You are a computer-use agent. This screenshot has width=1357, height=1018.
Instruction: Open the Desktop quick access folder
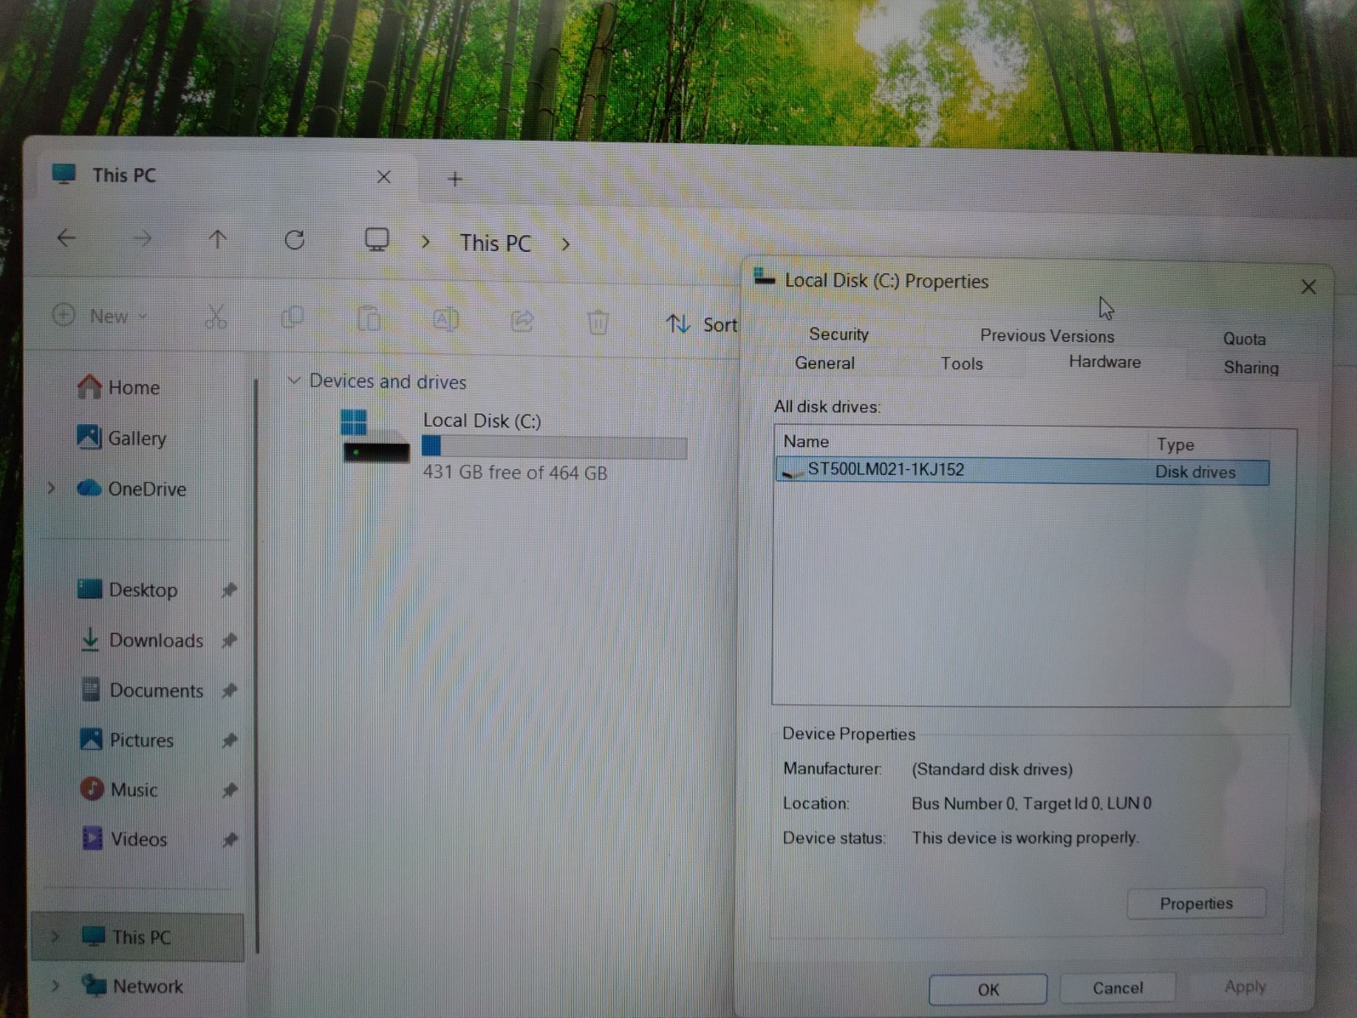[x=127, y=590]
